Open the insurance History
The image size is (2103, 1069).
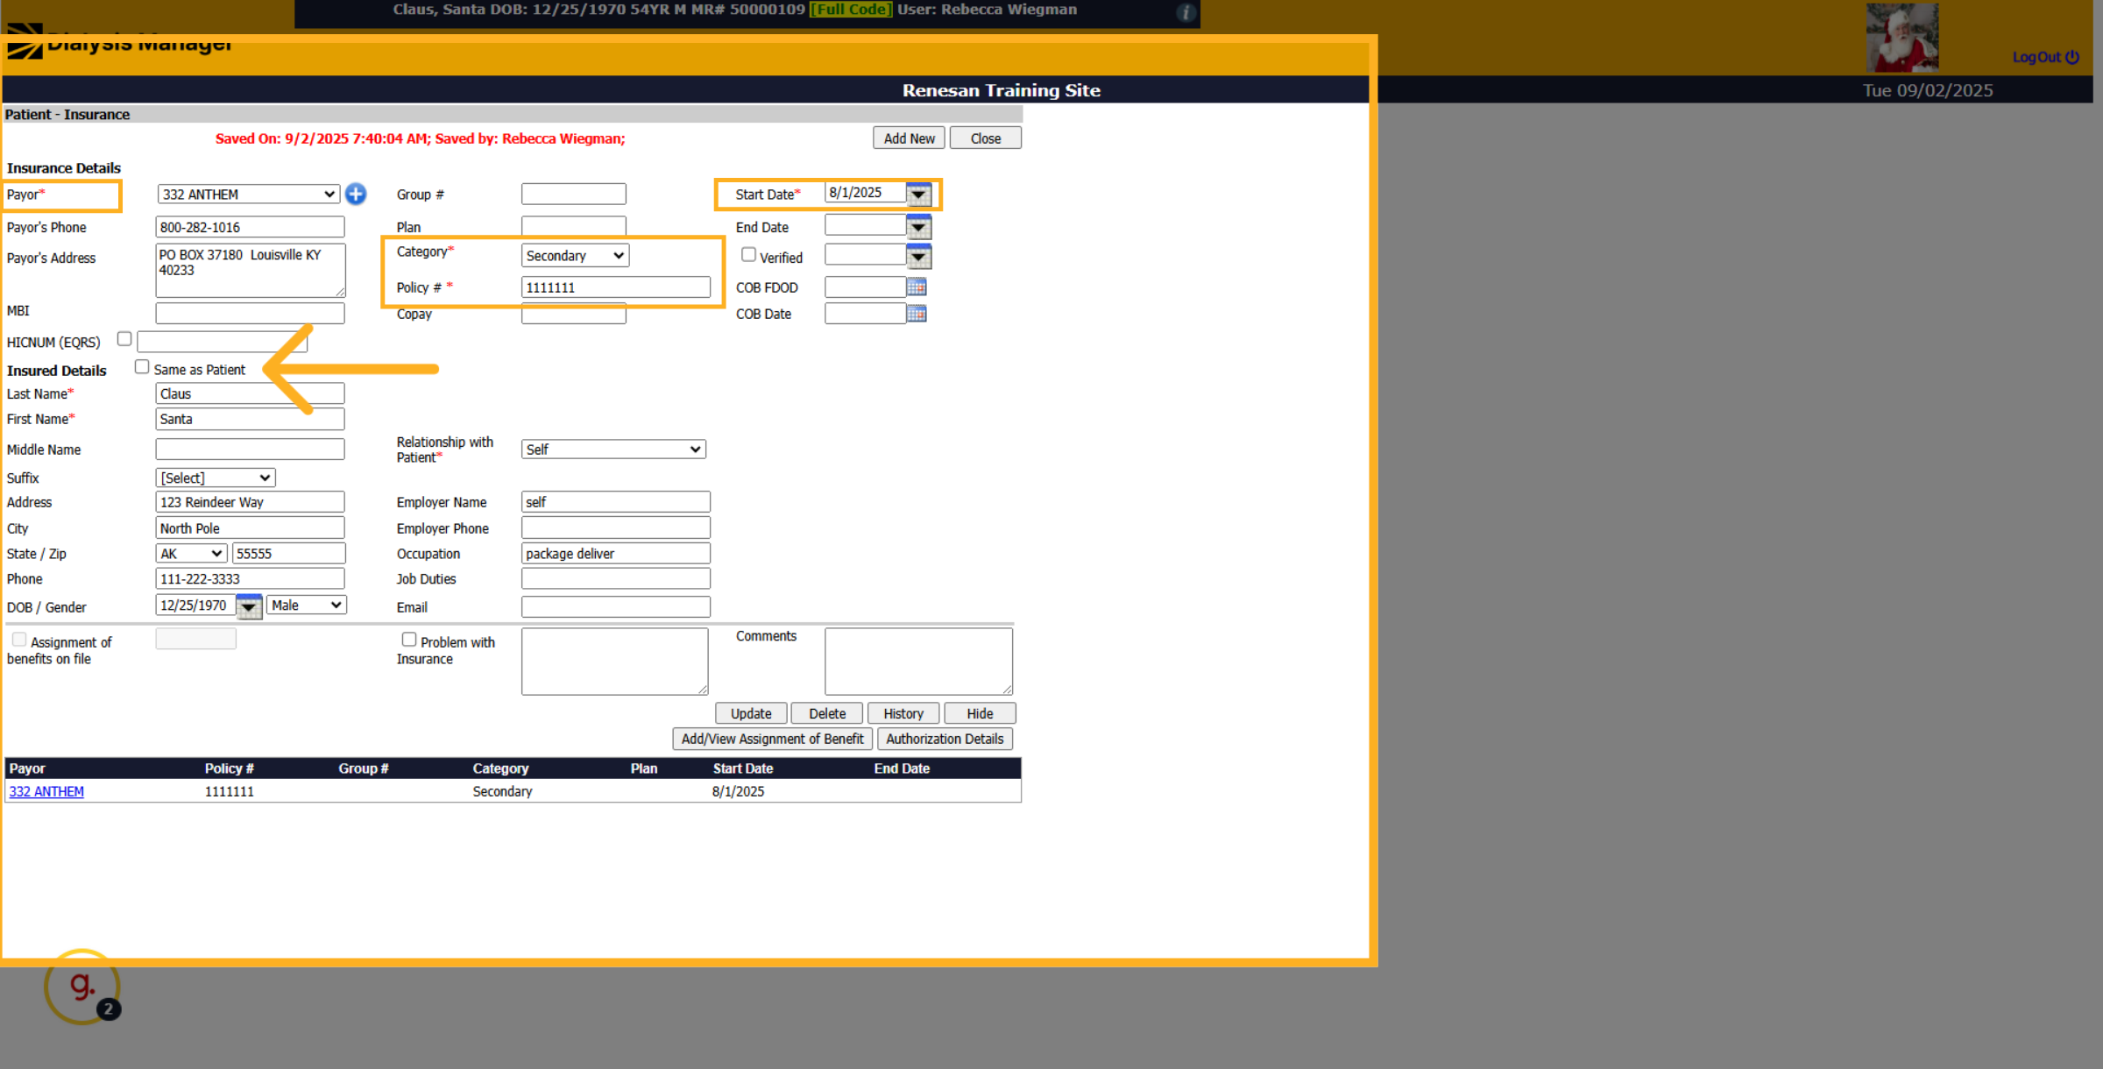click(903, 713)
